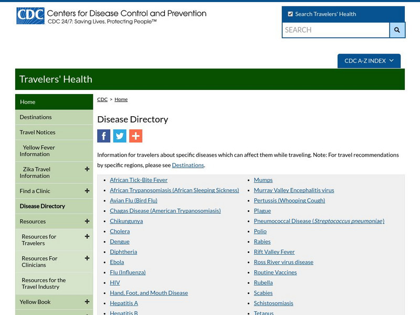
Task: Open Rubella link
Action: (264, 283)
